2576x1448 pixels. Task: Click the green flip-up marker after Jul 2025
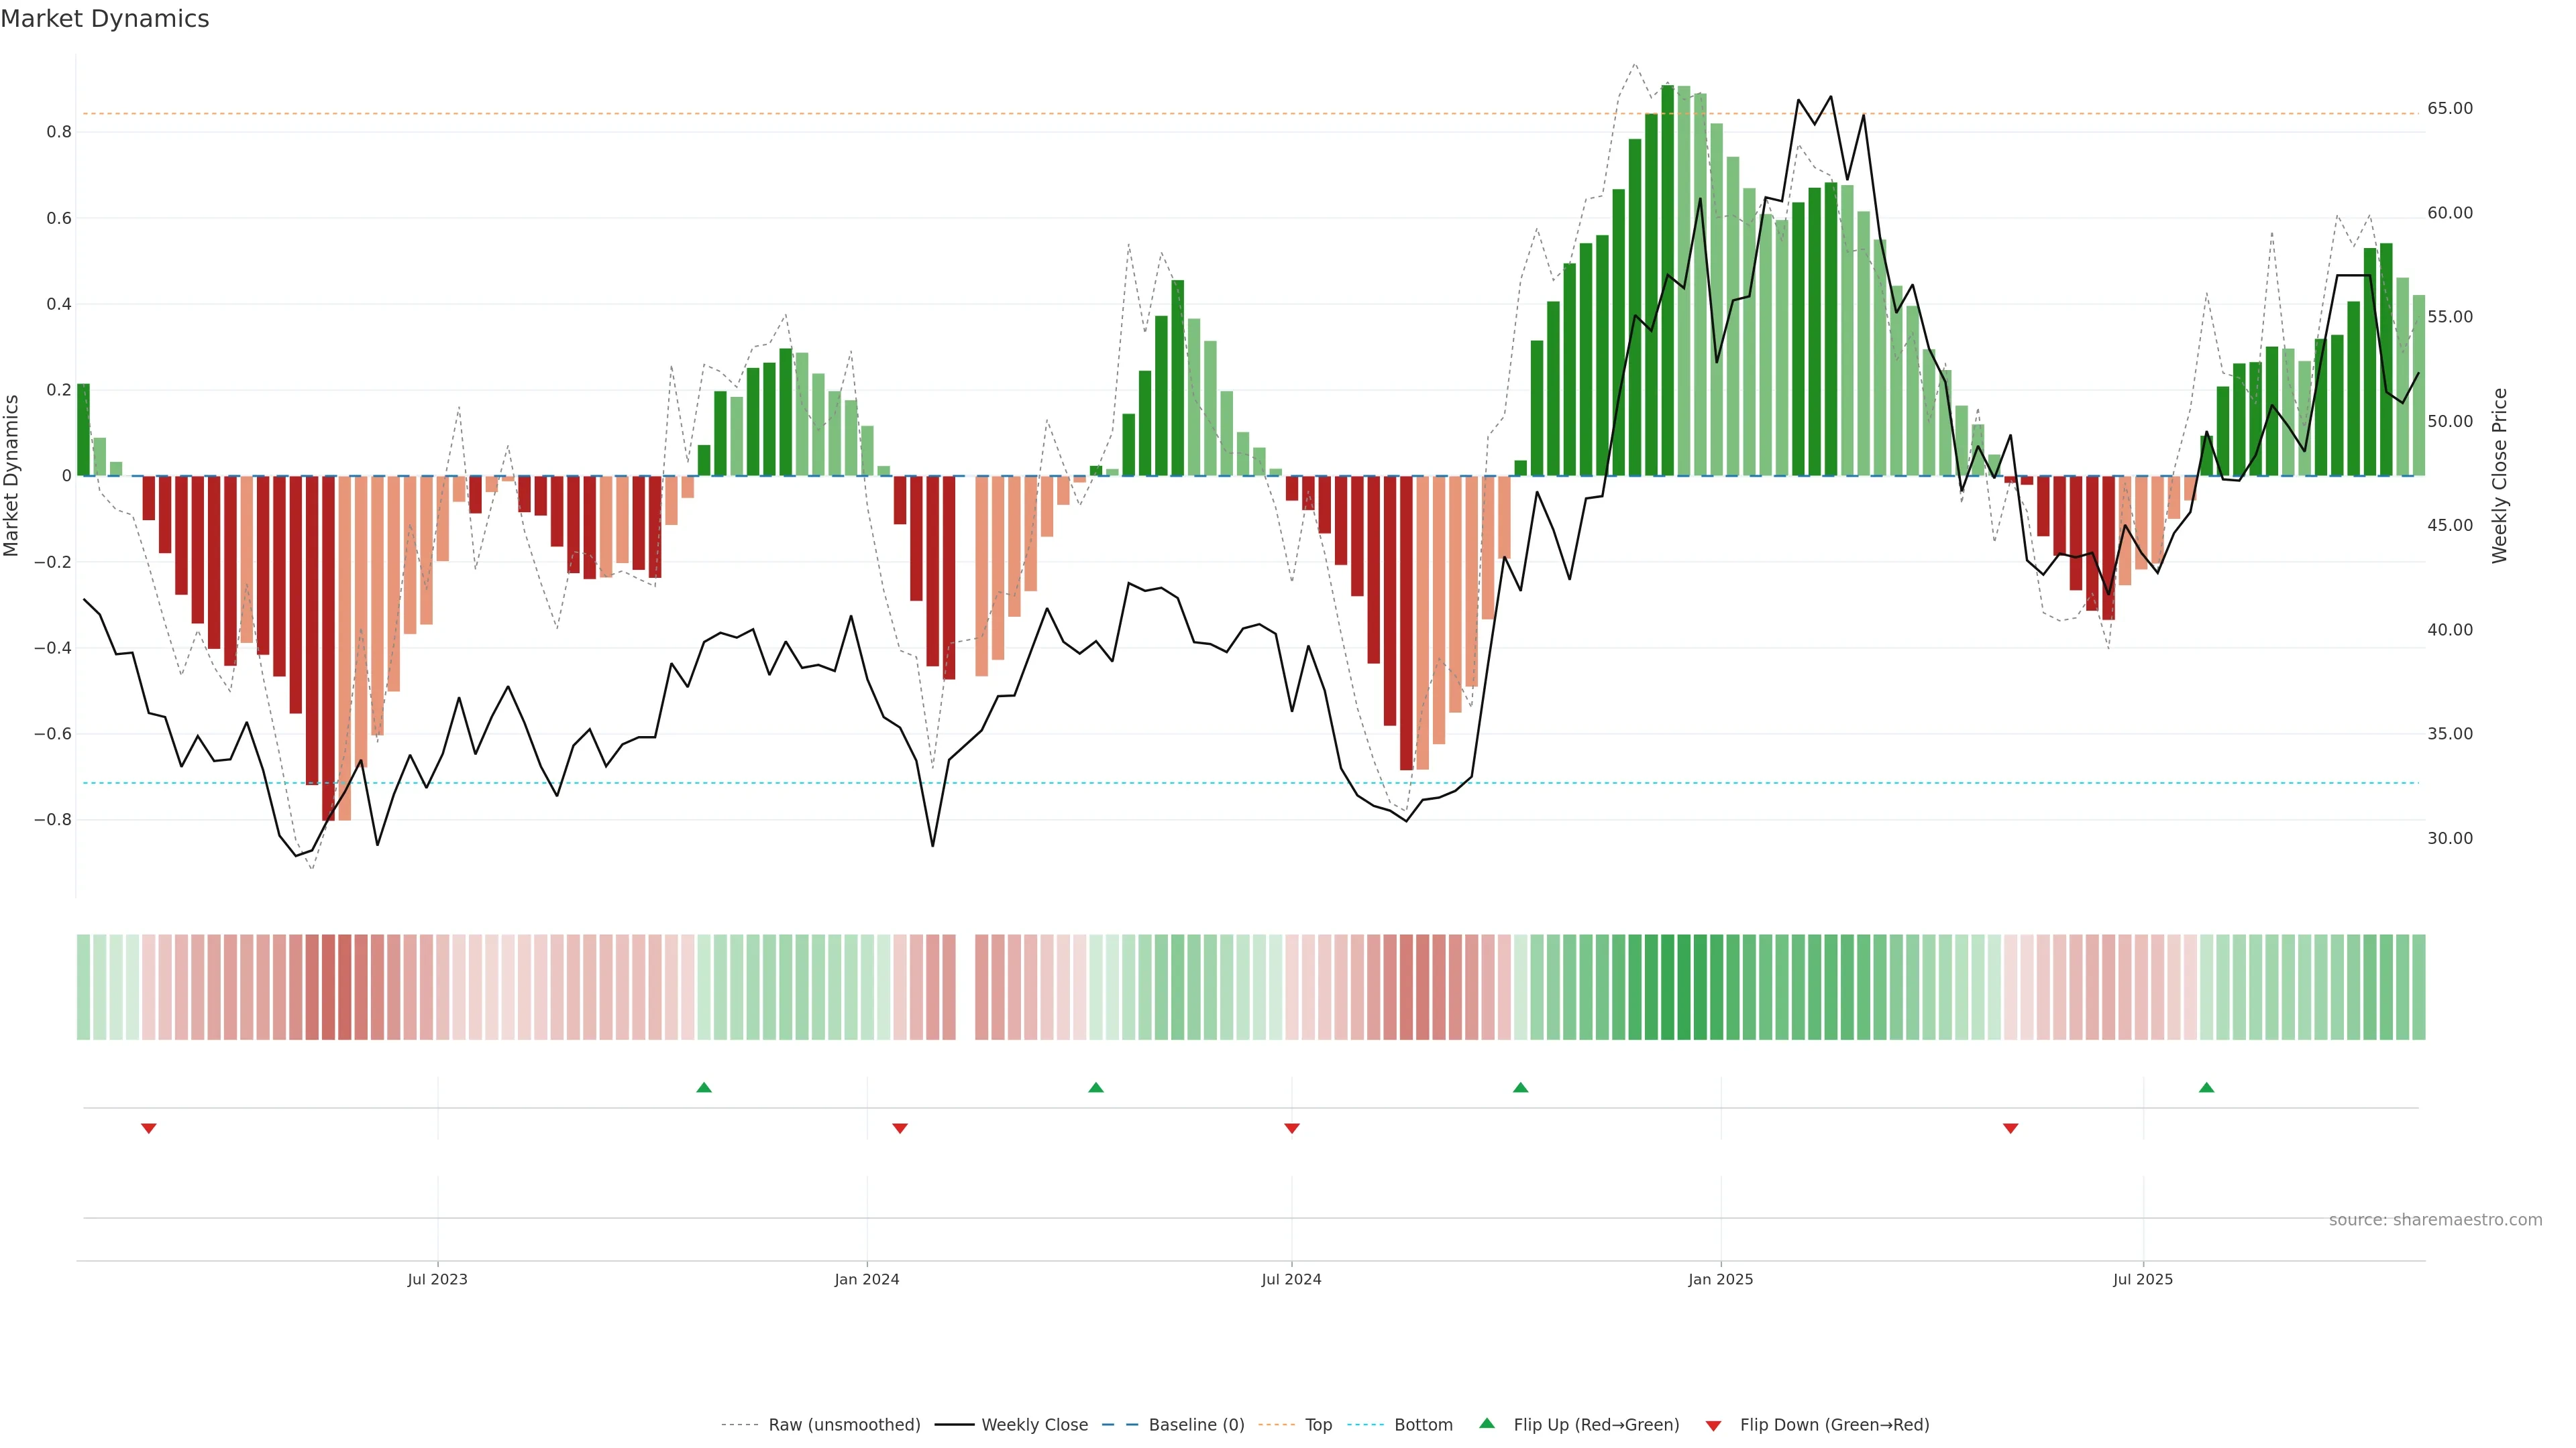coord(2207,1087)
